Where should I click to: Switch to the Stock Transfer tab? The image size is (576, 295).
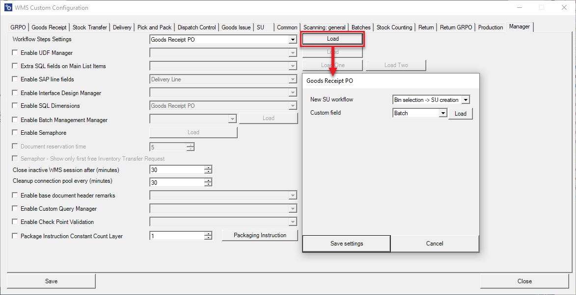[89, 27]
